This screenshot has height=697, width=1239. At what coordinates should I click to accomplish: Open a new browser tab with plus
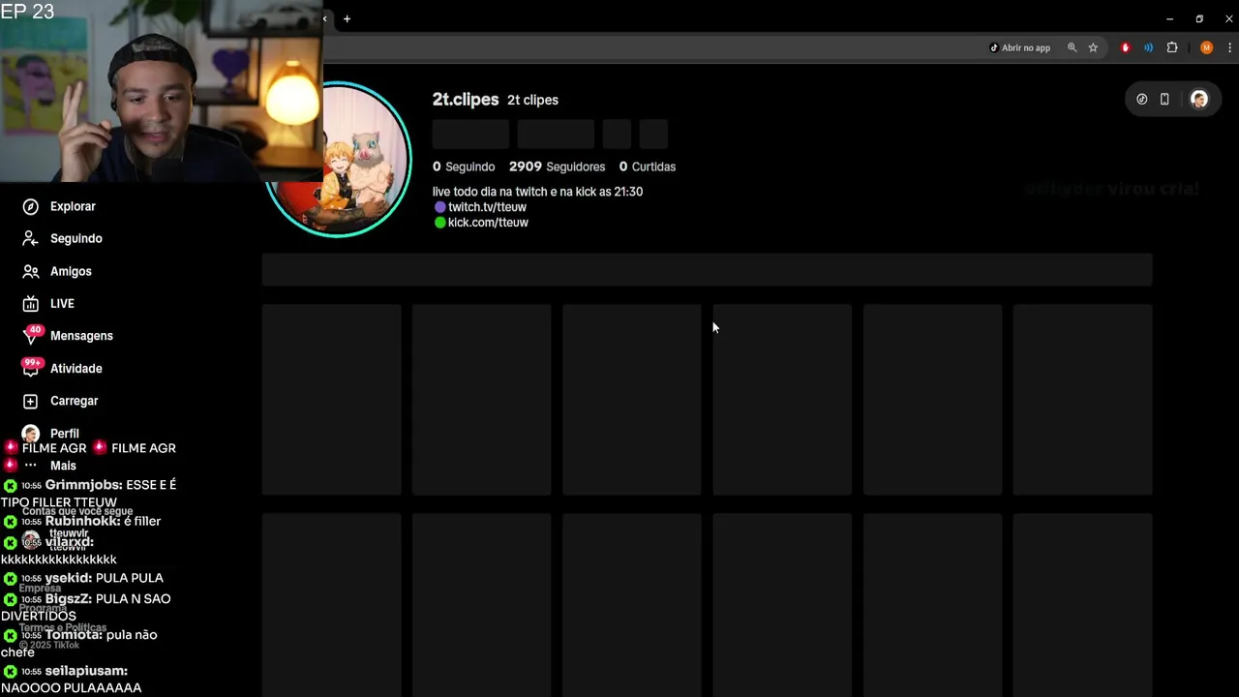tap(347, 18)
